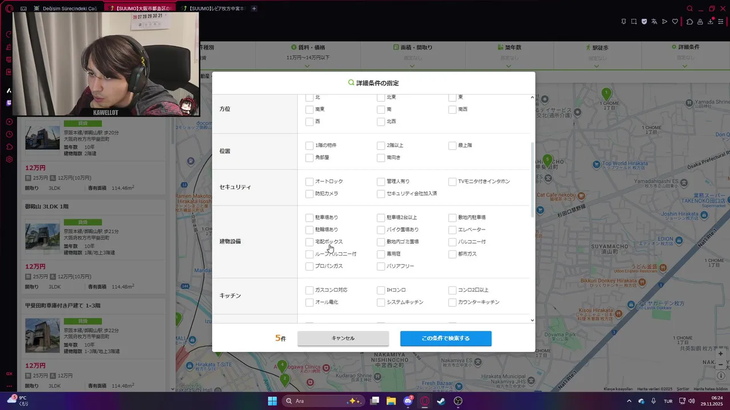Open the sidebar player icon
The image size is (730, 410).
(9, 122)
